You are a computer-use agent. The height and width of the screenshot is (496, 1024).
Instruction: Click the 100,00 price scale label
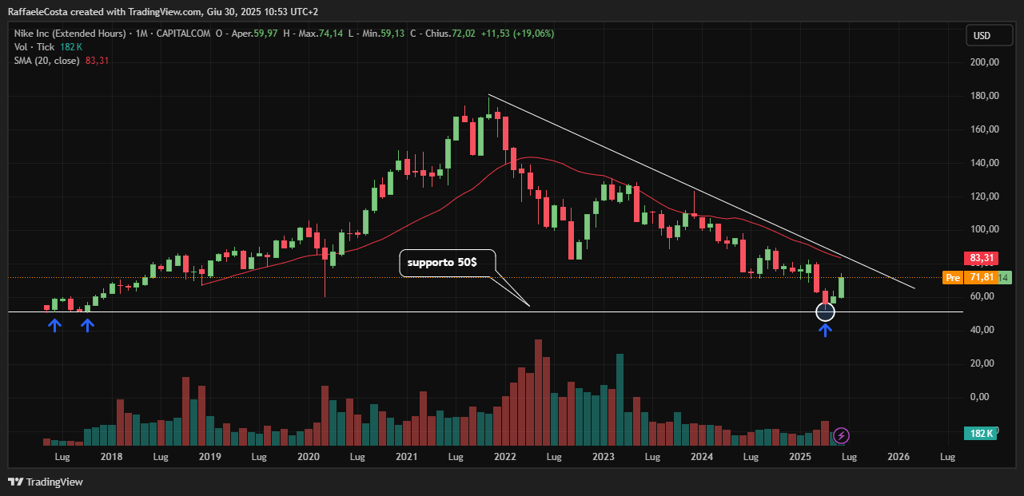(x=986, y=229)
